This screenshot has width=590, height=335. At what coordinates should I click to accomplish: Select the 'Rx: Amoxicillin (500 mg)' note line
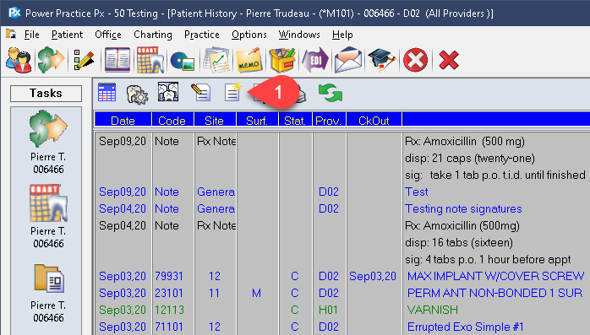[465, 141]
